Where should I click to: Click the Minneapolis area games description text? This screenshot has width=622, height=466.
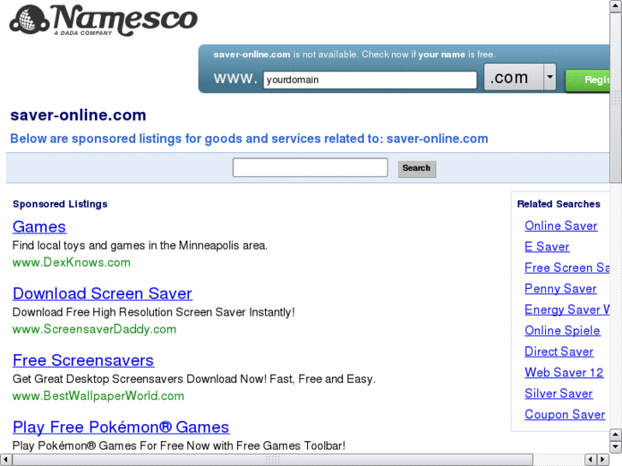click(x=140, y=245)
